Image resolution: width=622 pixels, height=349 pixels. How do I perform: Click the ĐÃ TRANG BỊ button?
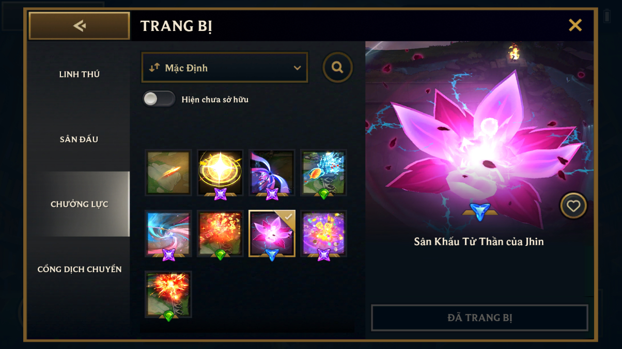(x=479, y=318)
